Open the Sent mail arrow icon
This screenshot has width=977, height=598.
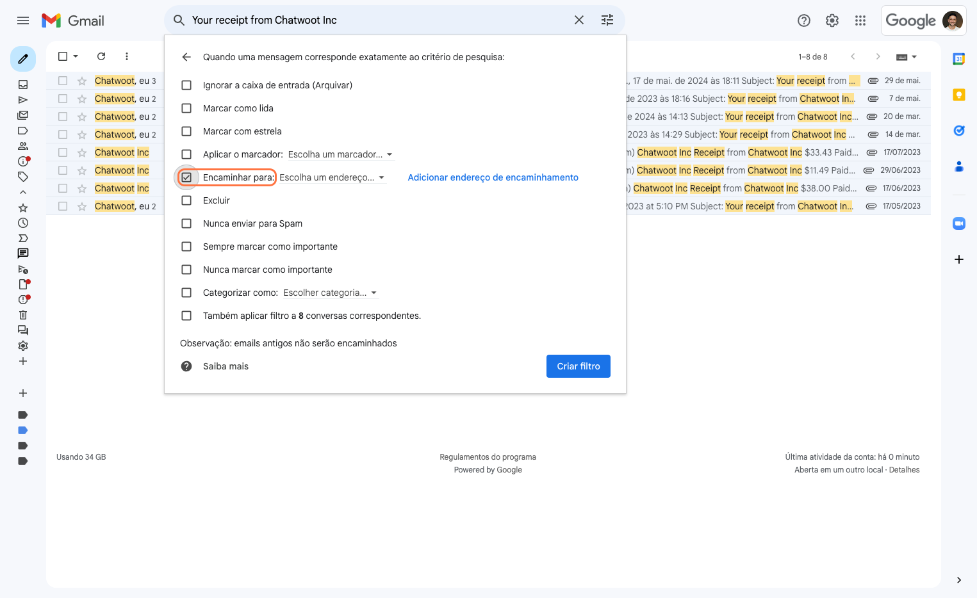(23, 100)
